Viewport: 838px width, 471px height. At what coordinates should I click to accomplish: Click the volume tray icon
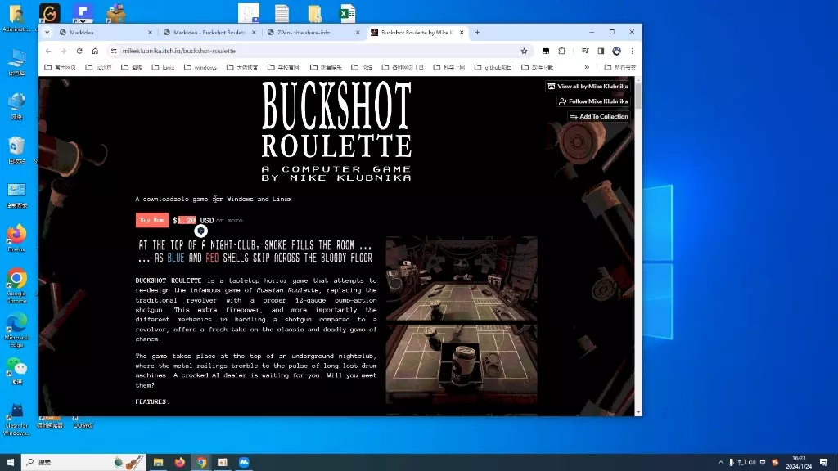(x=752, y=463)
